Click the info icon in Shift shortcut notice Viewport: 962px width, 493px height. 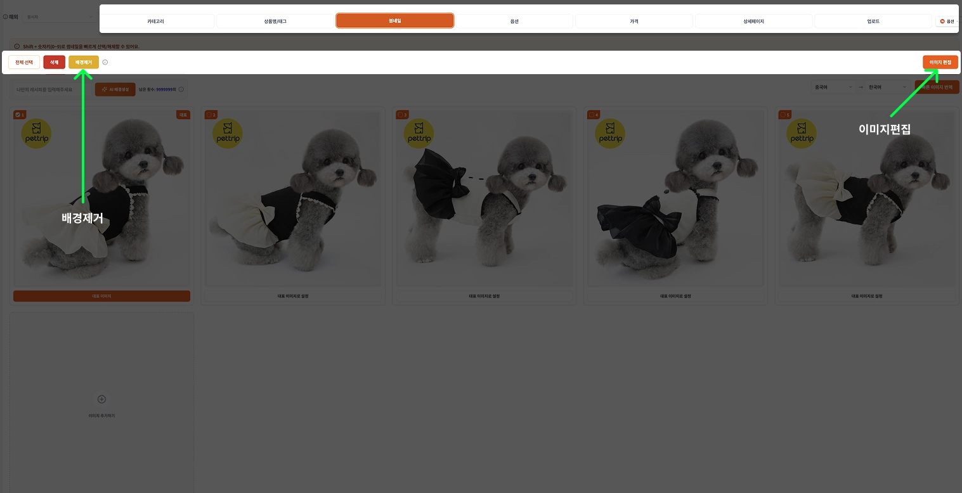[17, 46]
